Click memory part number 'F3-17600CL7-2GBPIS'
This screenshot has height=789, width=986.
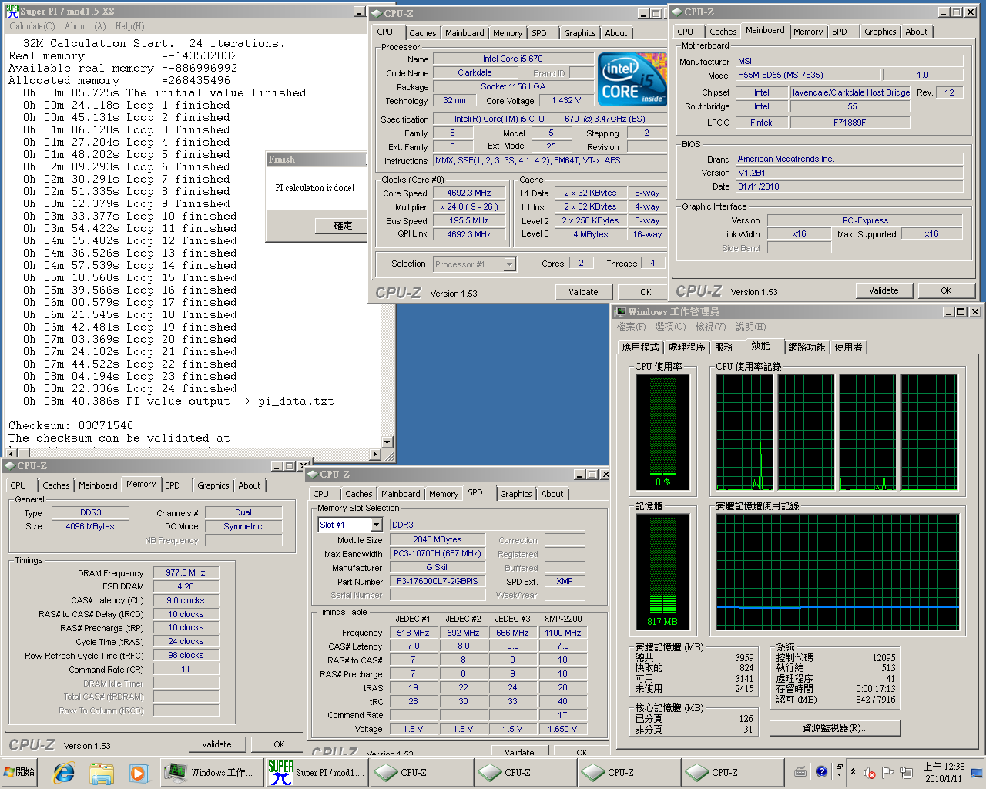click(438, 581)
